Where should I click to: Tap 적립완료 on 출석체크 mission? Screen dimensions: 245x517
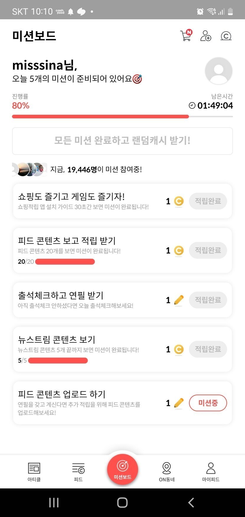[208, 300]
